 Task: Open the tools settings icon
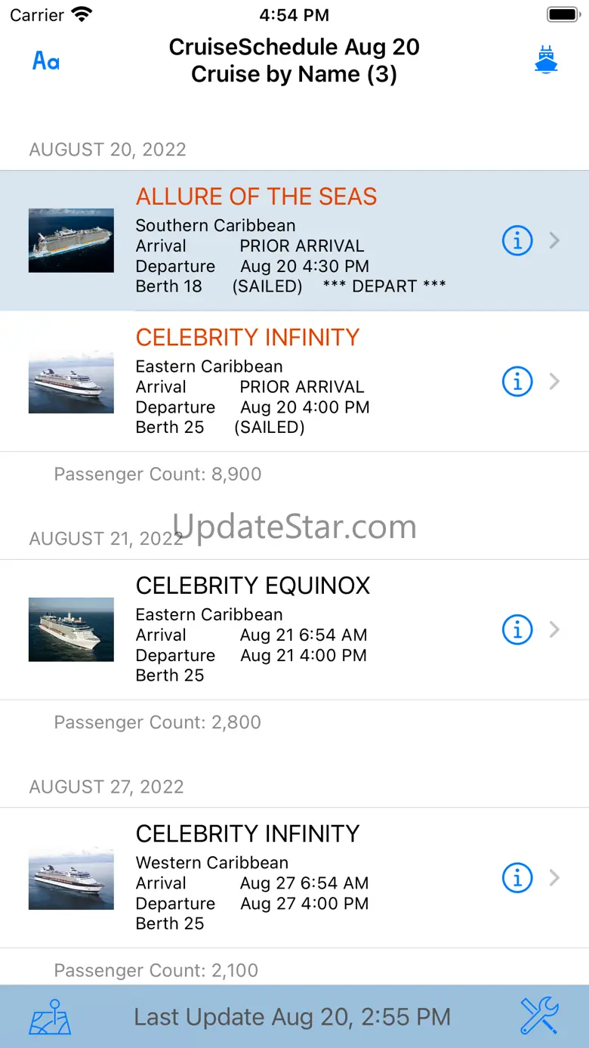pos(539,1016)
